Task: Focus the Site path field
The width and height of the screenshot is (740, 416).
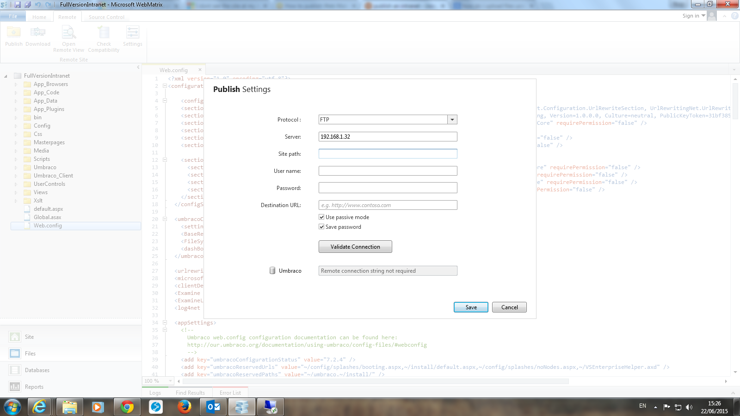Action: pyautogui.click(x=388, y=154)
